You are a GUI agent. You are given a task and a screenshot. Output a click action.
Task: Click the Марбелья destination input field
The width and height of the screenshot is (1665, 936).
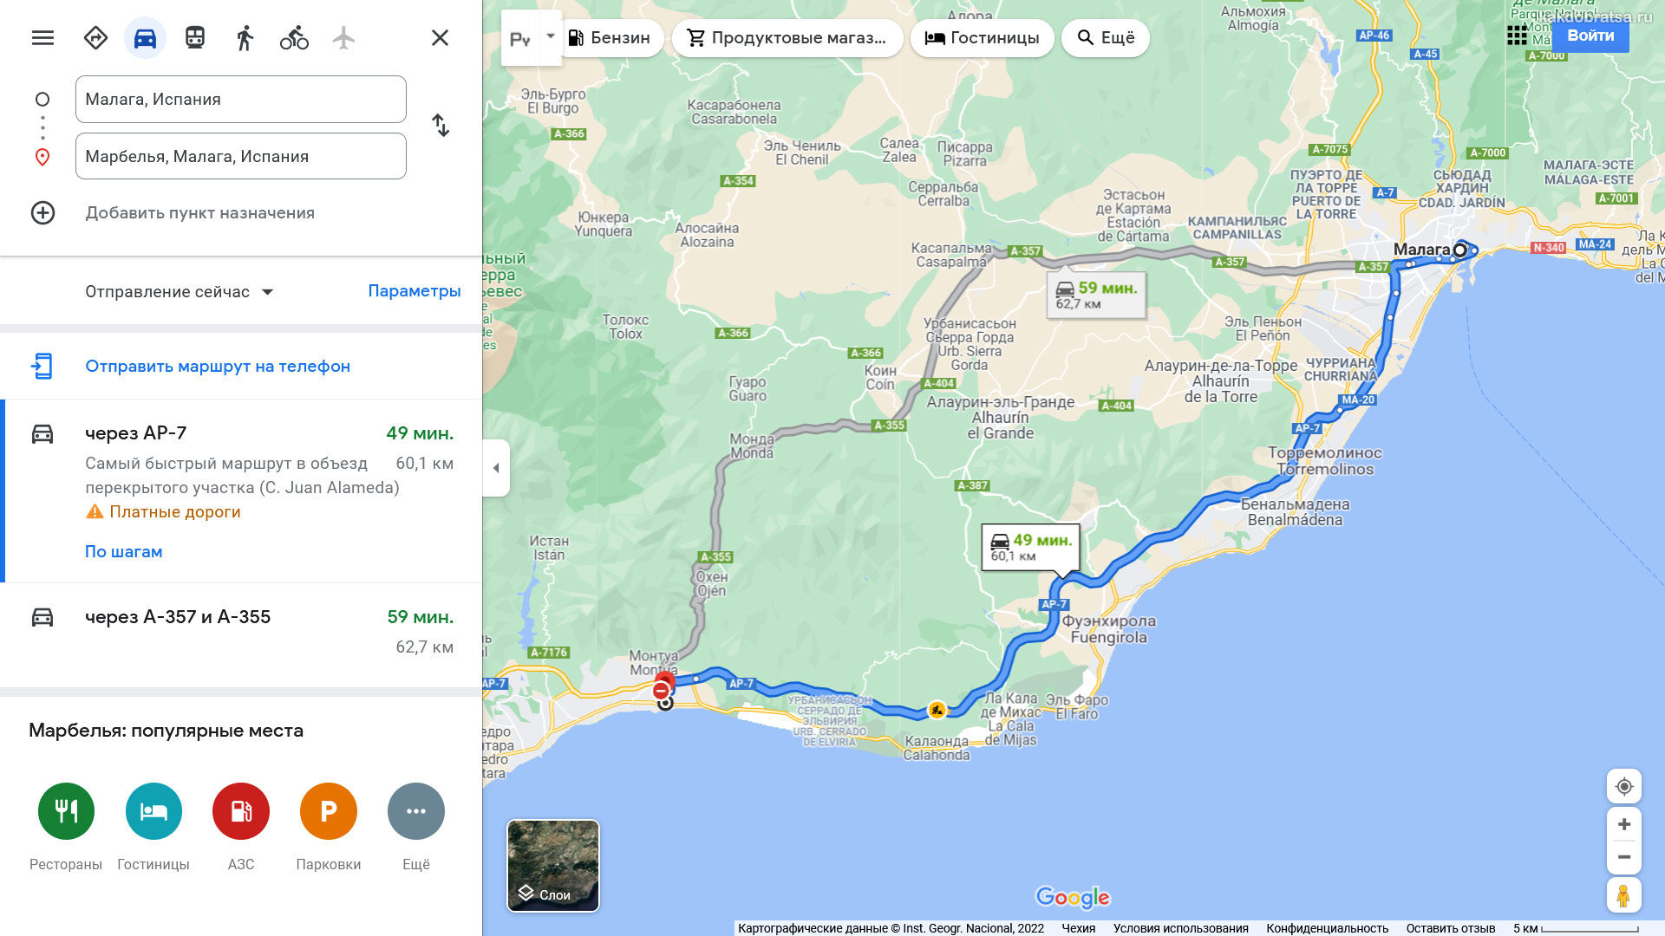coord(241,156)
